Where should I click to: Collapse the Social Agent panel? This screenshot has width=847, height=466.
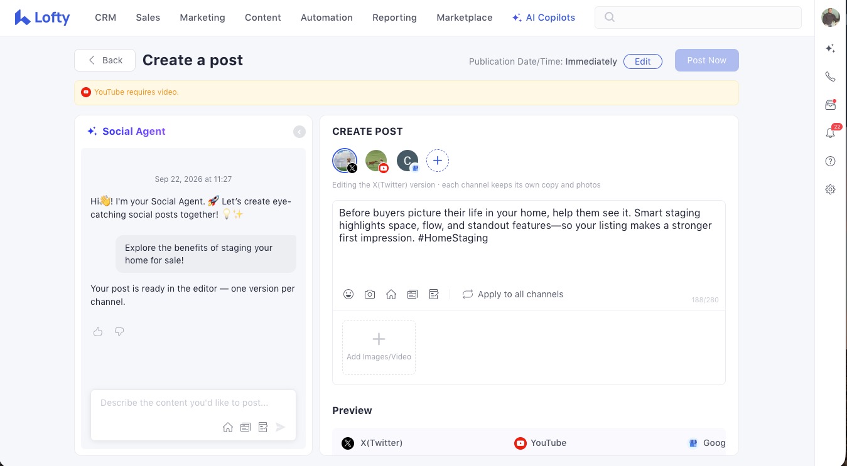tap(299, 132)
